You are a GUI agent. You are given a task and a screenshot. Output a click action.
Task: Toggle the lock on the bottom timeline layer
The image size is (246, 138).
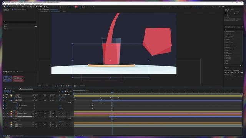(x=8, y=126)
